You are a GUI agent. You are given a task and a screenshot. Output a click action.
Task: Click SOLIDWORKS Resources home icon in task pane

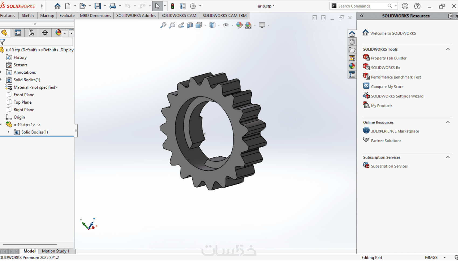pos(352,34)
